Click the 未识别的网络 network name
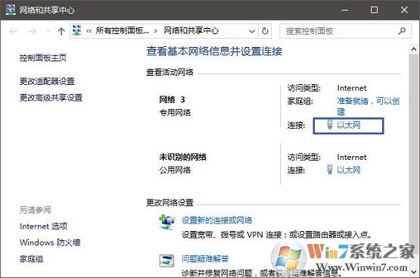Viewport: 420px width, 278px height. (182, 157)
